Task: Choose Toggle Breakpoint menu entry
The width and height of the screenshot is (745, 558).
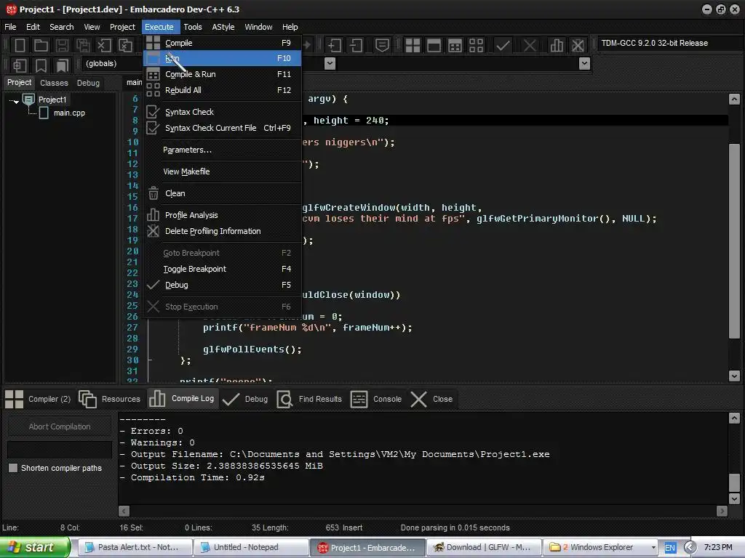Action: point(223,269)
